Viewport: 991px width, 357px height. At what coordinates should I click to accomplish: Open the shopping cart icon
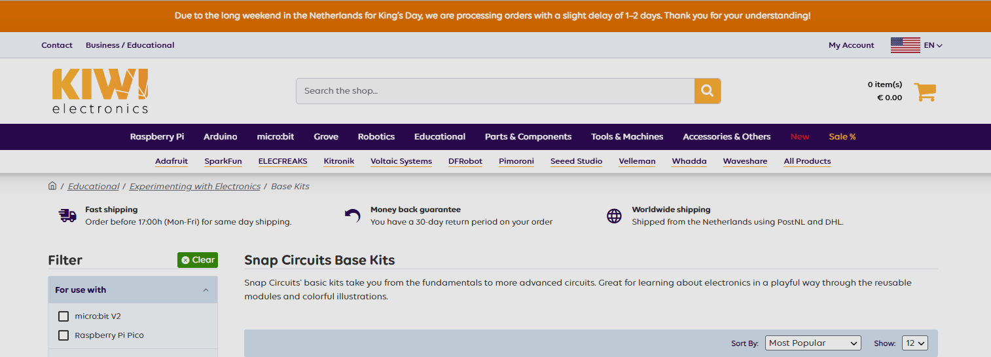pyautogui.click(x=925, y=92)
